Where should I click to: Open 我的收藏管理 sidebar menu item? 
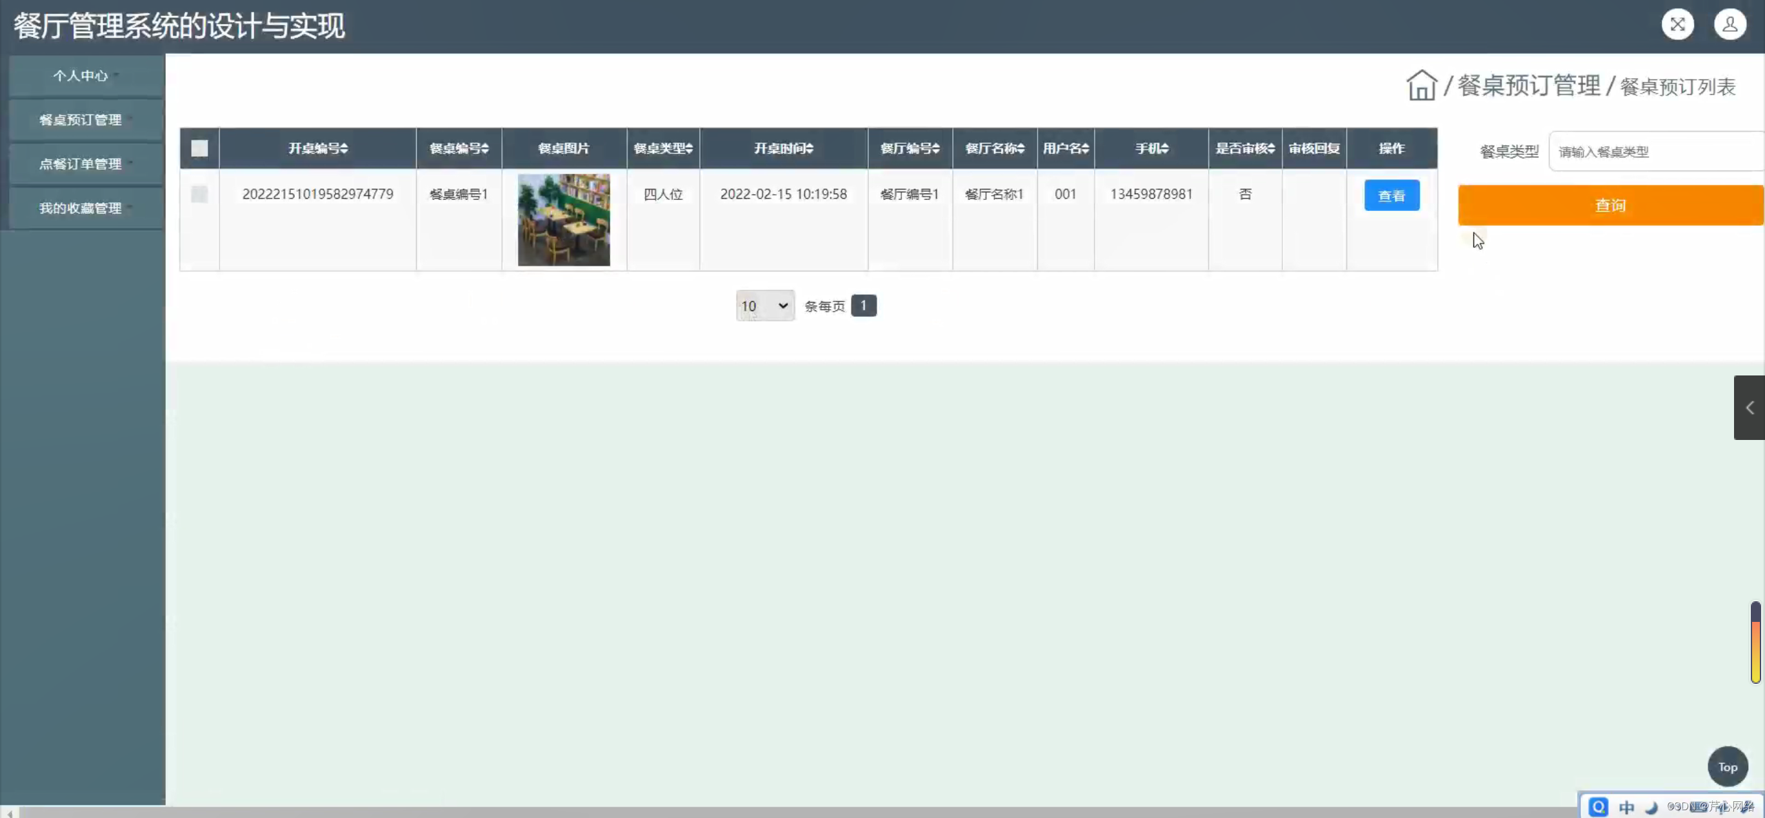click(x=81, y=208)
